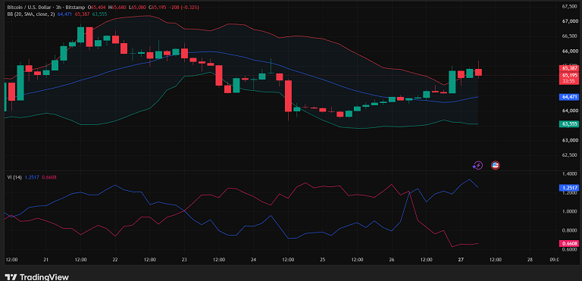Click date 26 on the time axis

tap(392, 260)
